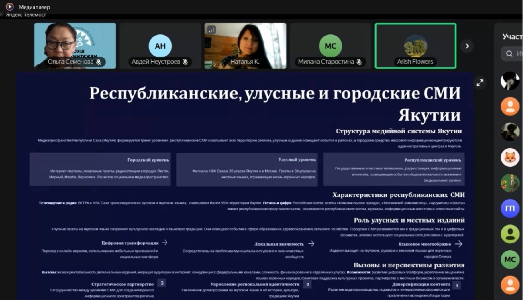Click the AH avatar of Авдей Неустроев
This screenshot has width=523, height=300.
(160, 45)
